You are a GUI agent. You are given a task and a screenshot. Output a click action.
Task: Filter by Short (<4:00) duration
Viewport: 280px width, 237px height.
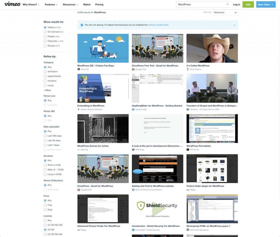[45, 165]
